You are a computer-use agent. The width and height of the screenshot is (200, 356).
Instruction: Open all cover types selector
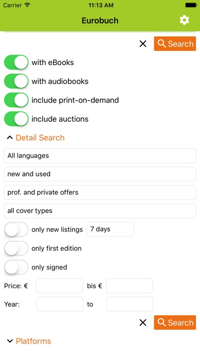coord(100,211)
